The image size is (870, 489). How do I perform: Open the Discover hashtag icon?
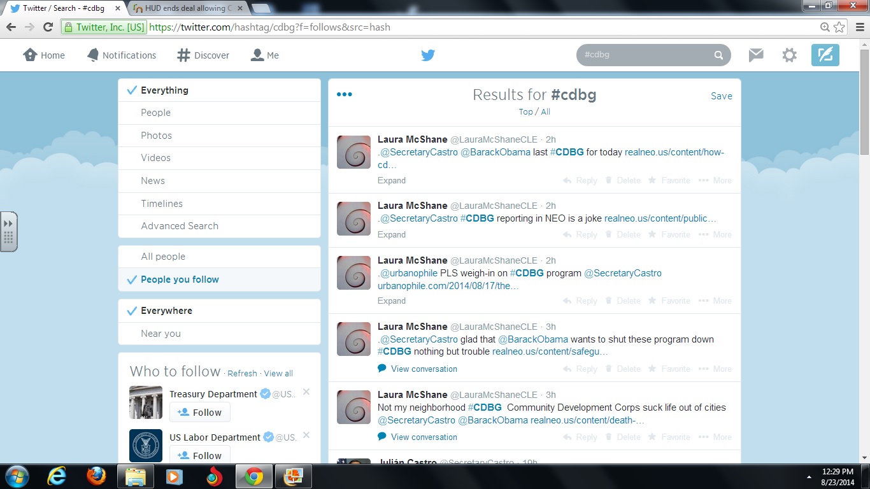pos(183,55)
